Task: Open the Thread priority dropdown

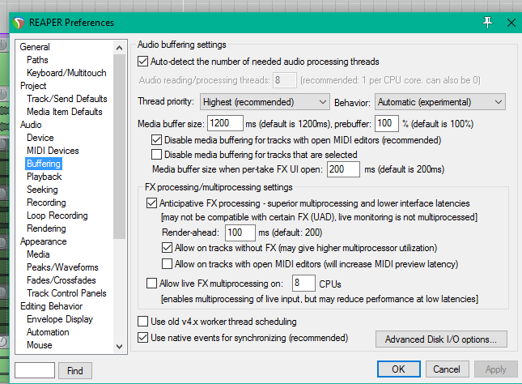Action: point(265,101)
